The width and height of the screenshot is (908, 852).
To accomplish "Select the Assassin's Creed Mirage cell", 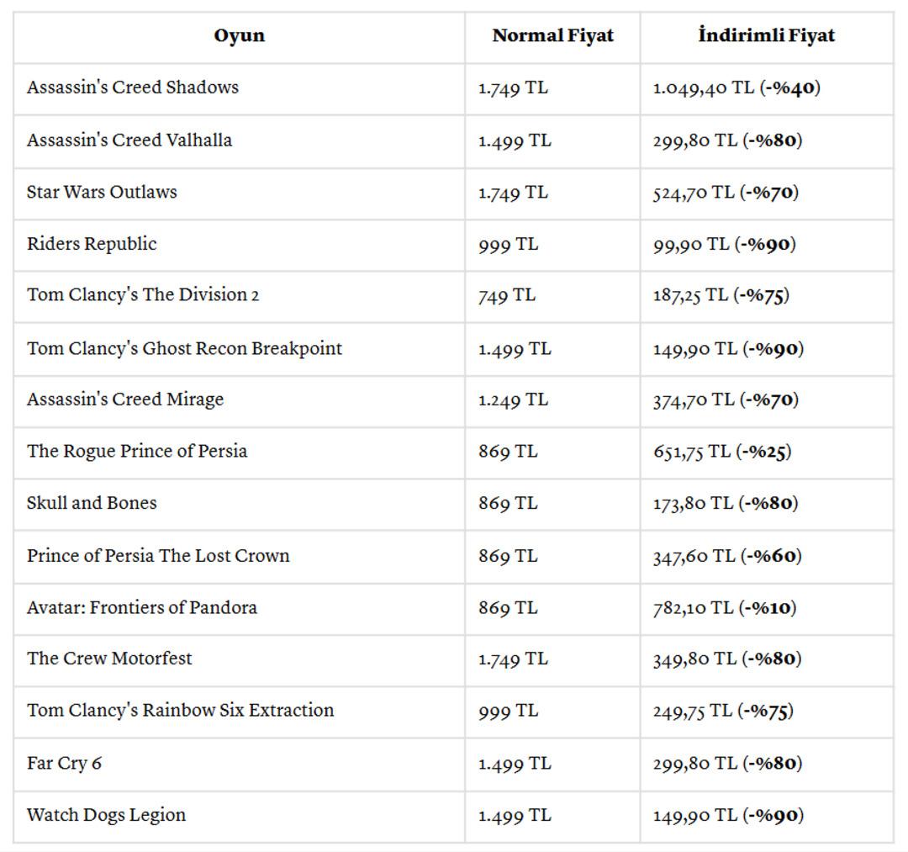I will [125, 400].
